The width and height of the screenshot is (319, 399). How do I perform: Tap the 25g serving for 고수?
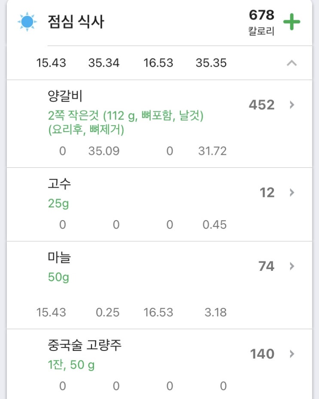[x=58, y=203]
